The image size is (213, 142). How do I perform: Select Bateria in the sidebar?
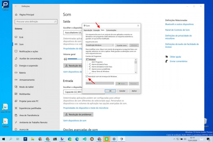coord(22,72)
